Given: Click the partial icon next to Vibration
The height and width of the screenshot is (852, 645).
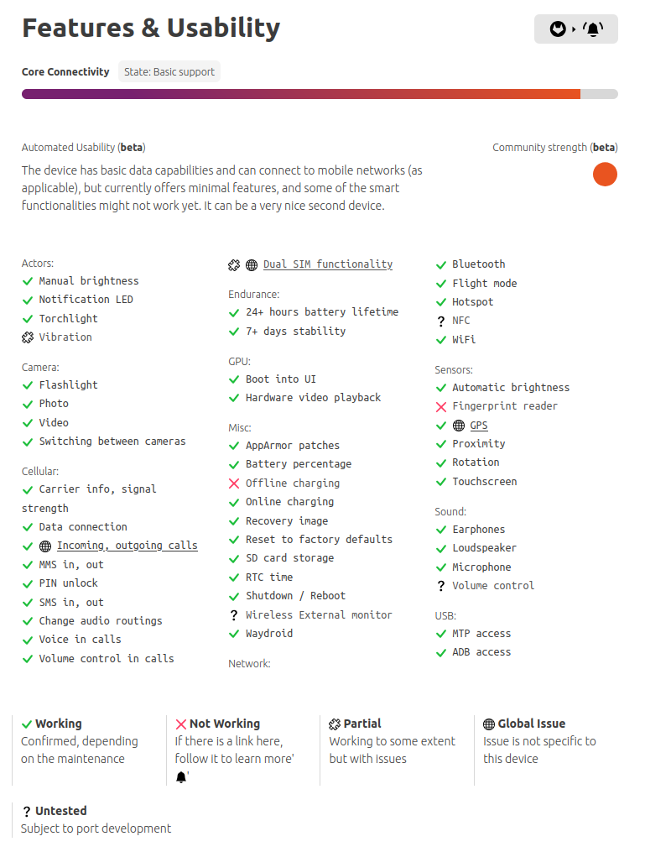Looking at the screenshot, I should click(28, 337).
